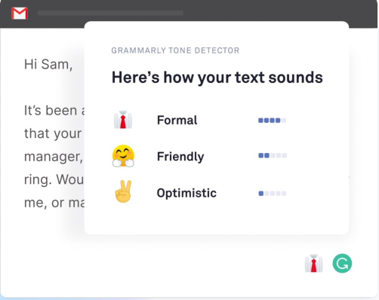379x300 pixels.
Task: Click the victory hand emoji next to Optimistic
Action: [x=123, y=191]
